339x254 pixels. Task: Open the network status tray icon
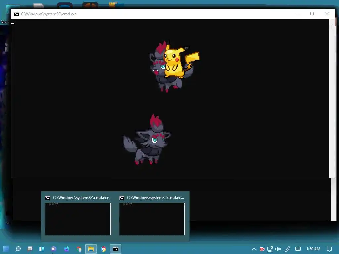pyautogui.click(x=270, y=249)
